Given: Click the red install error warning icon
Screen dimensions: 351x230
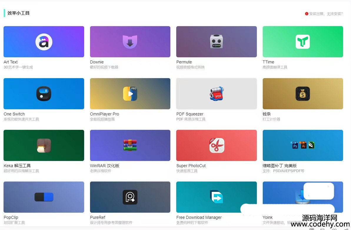Looking at the screenshot, I should pos(307,14).
